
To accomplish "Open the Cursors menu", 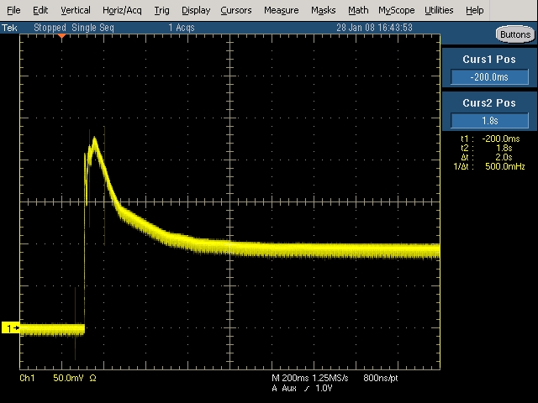I will coord(236,10).
